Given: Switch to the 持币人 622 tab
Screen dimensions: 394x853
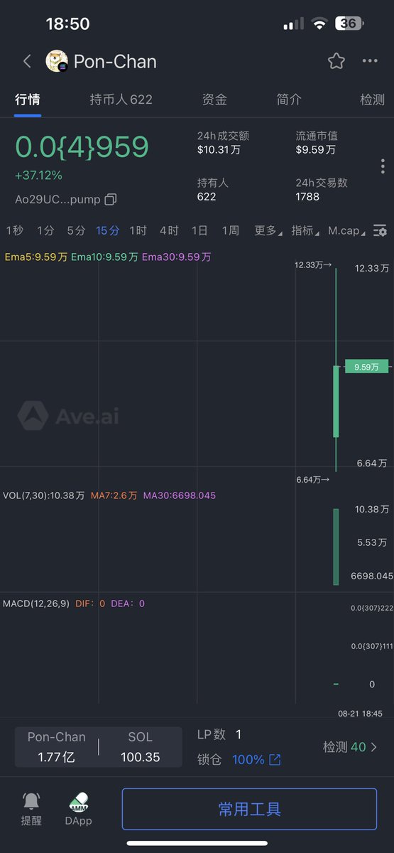Looking at the screenshot, I should coord(121,100).
